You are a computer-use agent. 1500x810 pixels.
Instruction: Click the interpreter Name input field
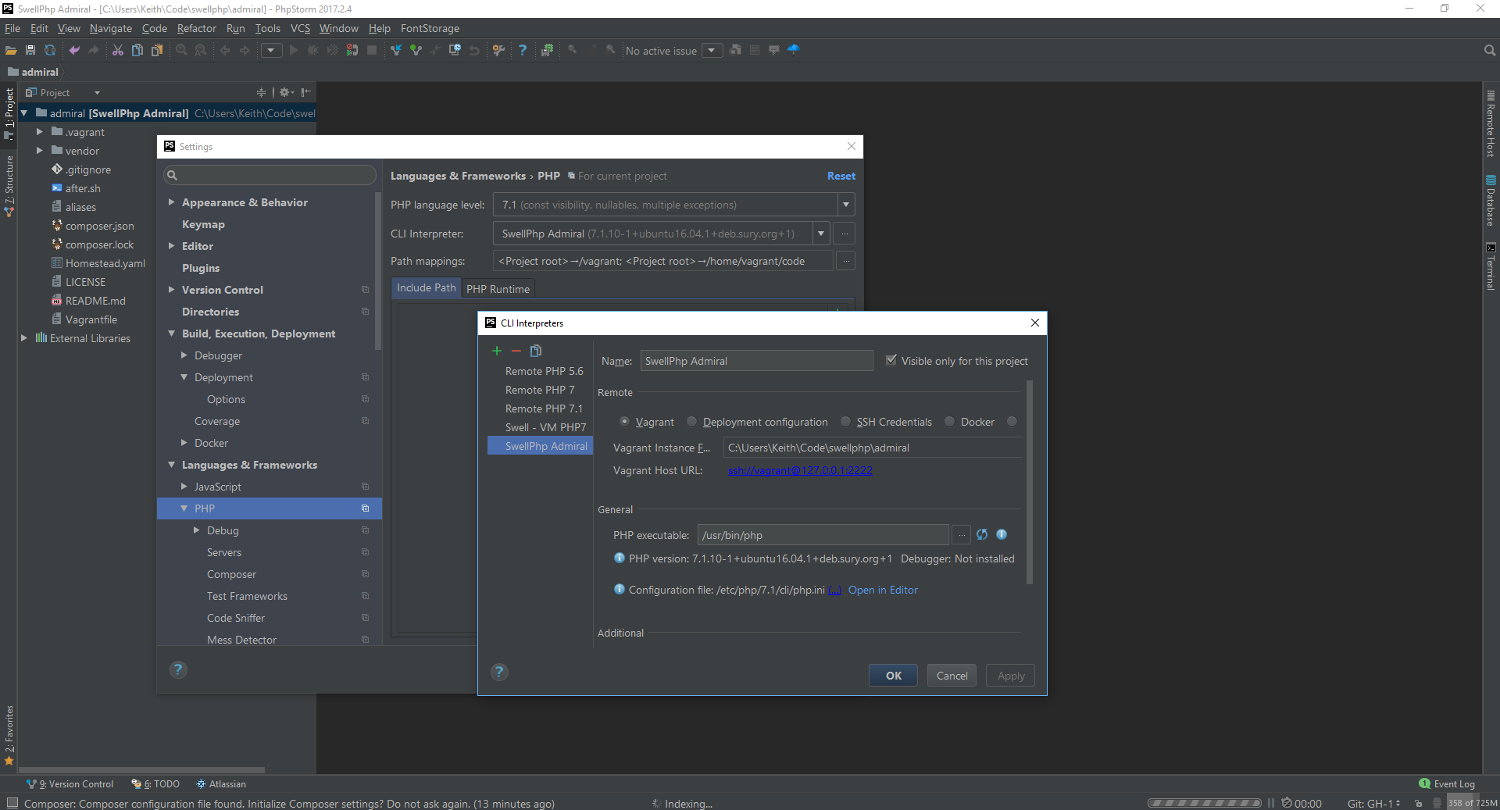tap(756, 361)
